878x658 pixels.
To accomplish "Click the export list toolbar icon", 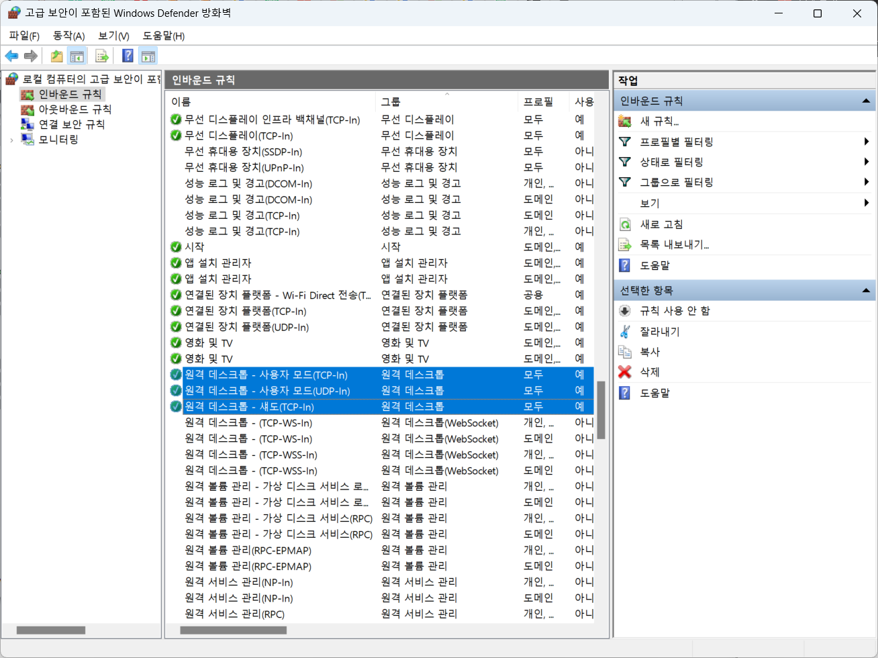I will (x=101, y=56).
